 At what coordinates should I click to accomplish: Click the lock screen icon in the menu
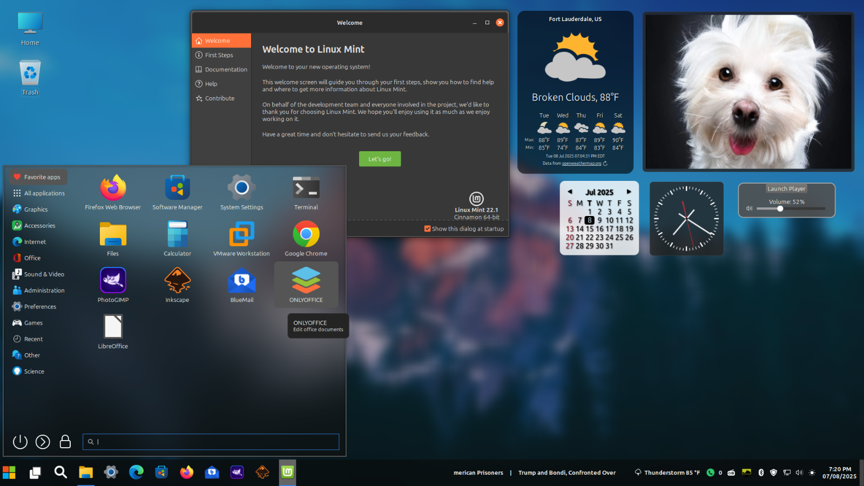[65, 442]
